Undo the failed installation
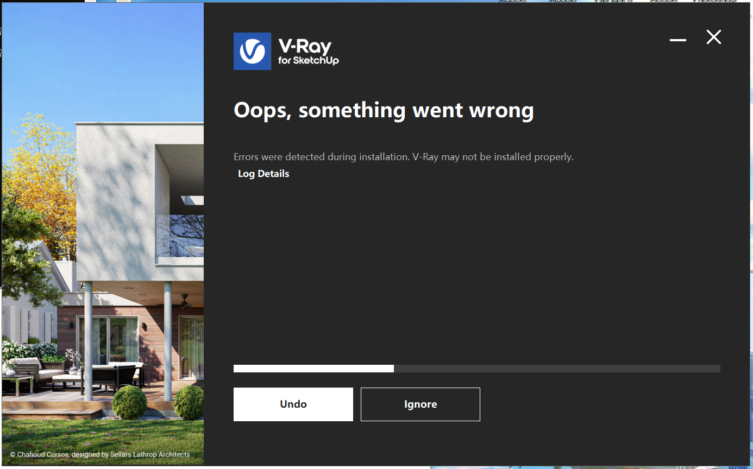 pyautogui.click(x=293, y=404)
